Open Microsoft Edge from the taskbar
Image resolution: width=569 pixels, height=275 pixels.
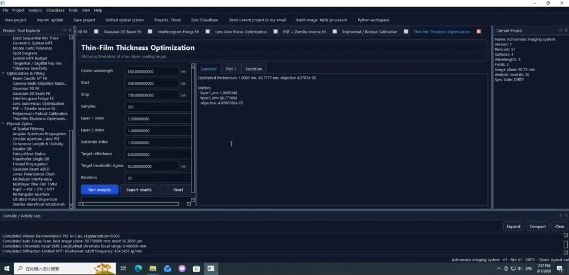(x=138, y=268)
